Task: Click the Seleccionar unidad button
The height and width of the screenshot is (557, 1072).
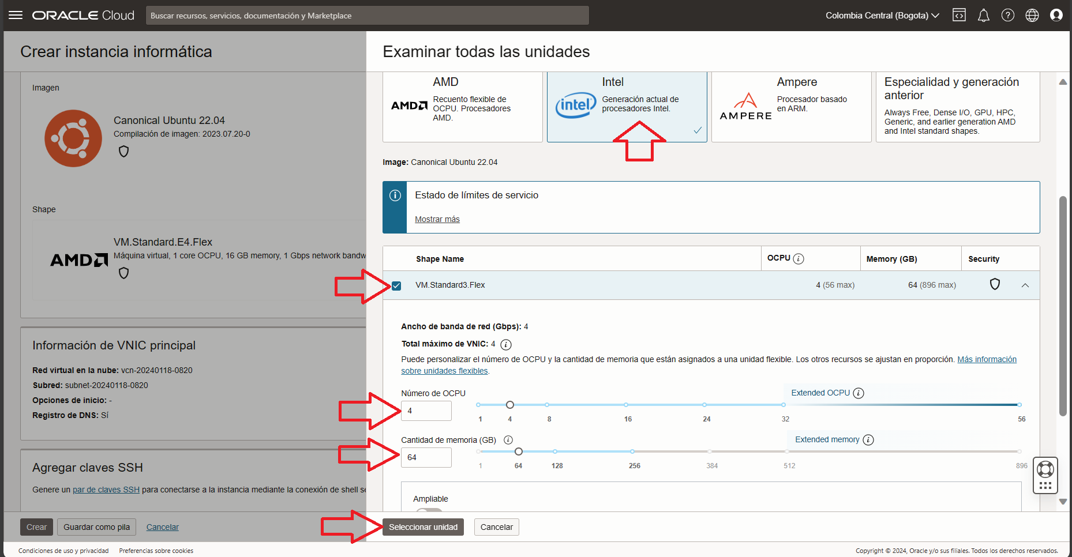Action: (423, 527)
